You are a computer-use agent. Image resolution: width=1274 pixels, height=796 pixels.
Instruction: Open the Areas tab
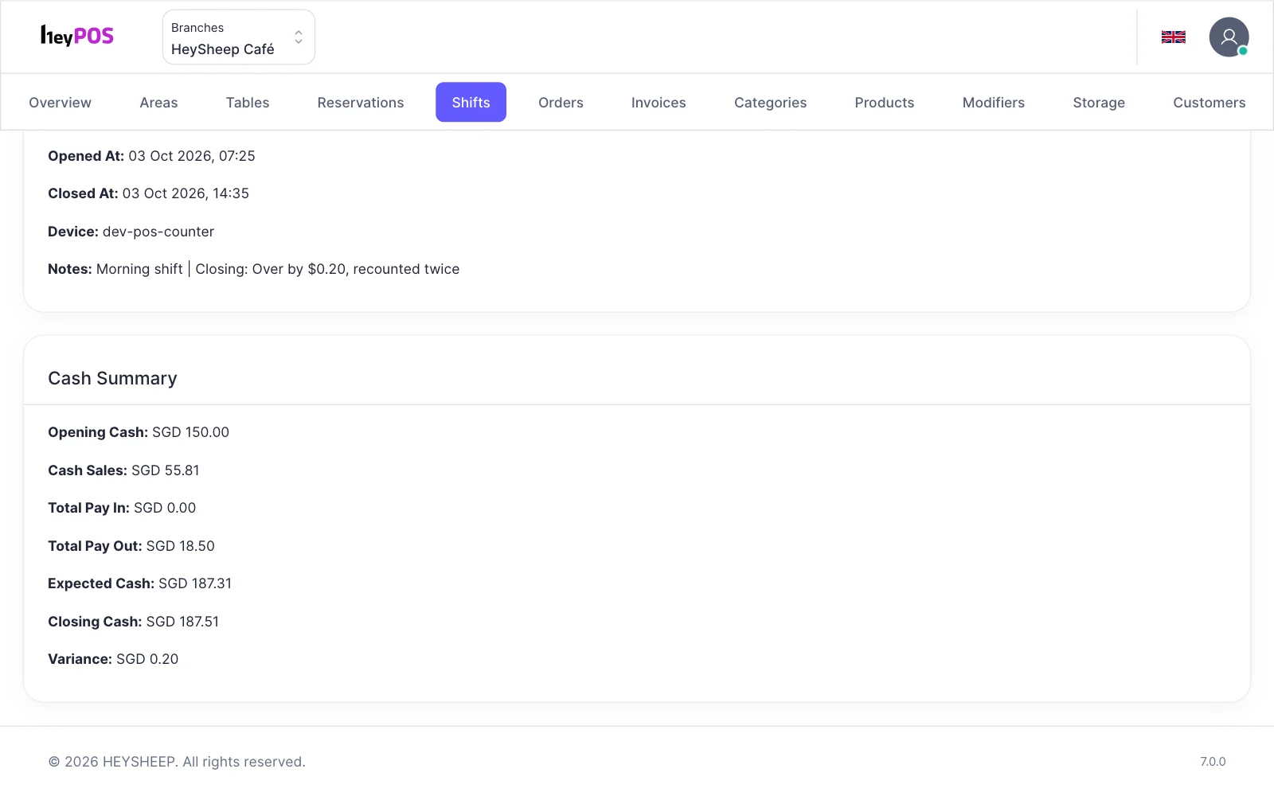tap(158, 103)
